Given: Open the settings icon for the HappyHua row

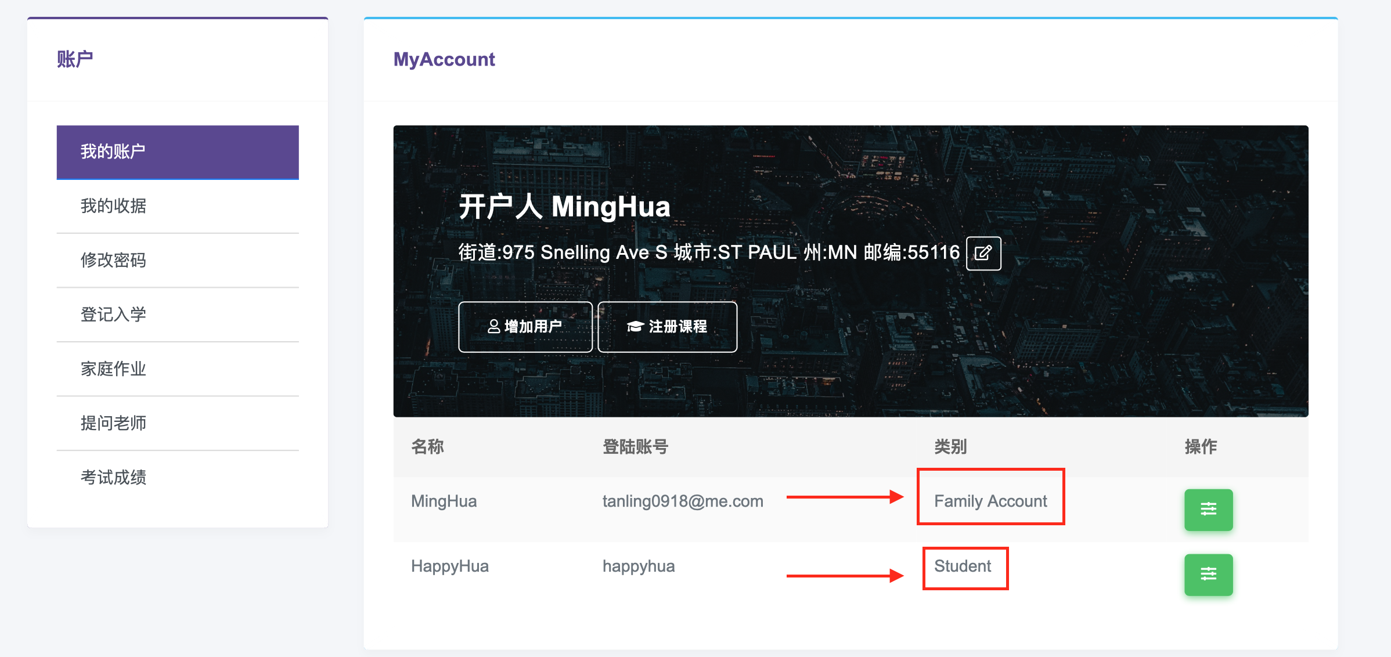Looking at the screenshot, I should click(x=1208, y=575).
